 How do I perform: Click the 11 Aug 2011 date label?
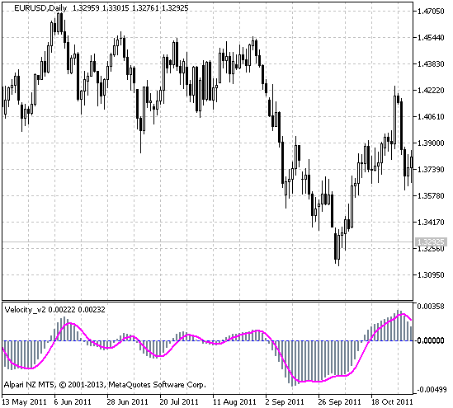click(x=234, y=402)
